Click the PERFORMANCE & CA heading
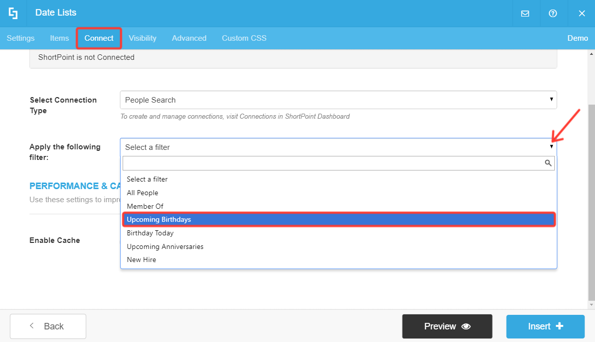 click(x=75, y=186)
